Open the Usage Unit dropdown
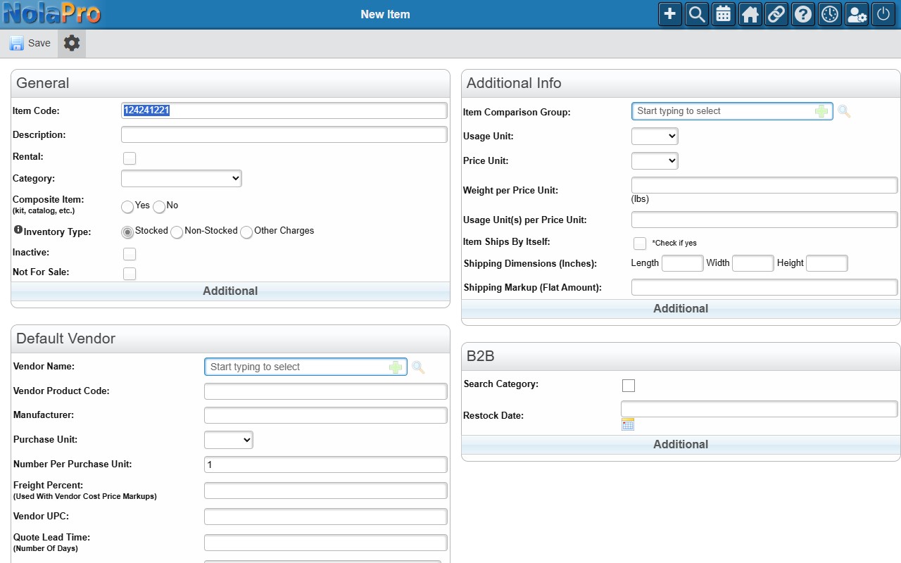 click(655, 137)
